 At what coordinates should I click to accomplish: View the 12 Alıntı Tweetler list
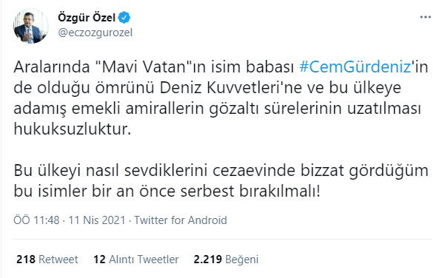(136, 260)
